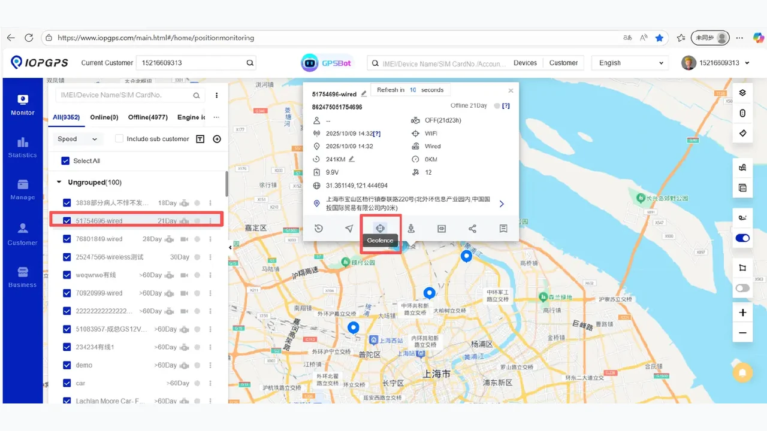Open three-dot menu beside device search
767x431 pixels.
coord(217,95)
